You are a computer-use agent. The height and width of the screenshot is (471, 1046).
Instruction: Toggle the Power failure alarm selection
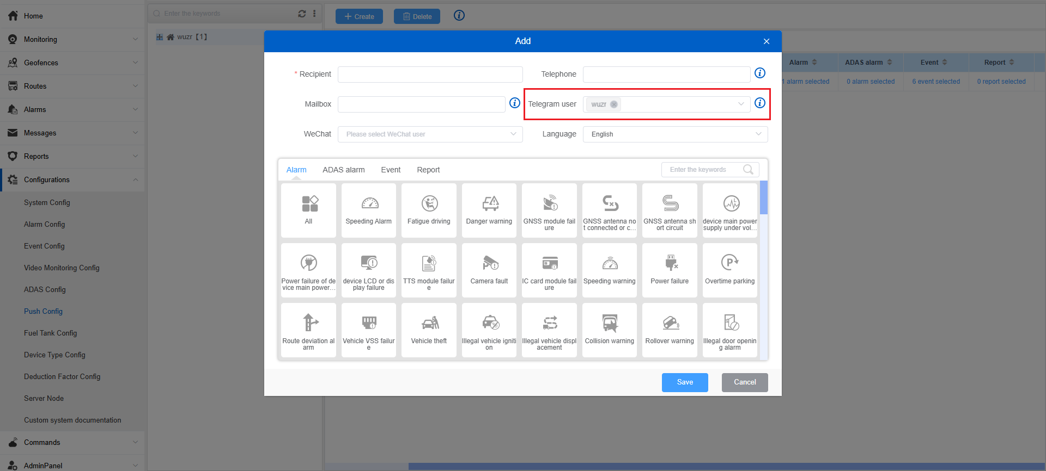pos(670,270)
